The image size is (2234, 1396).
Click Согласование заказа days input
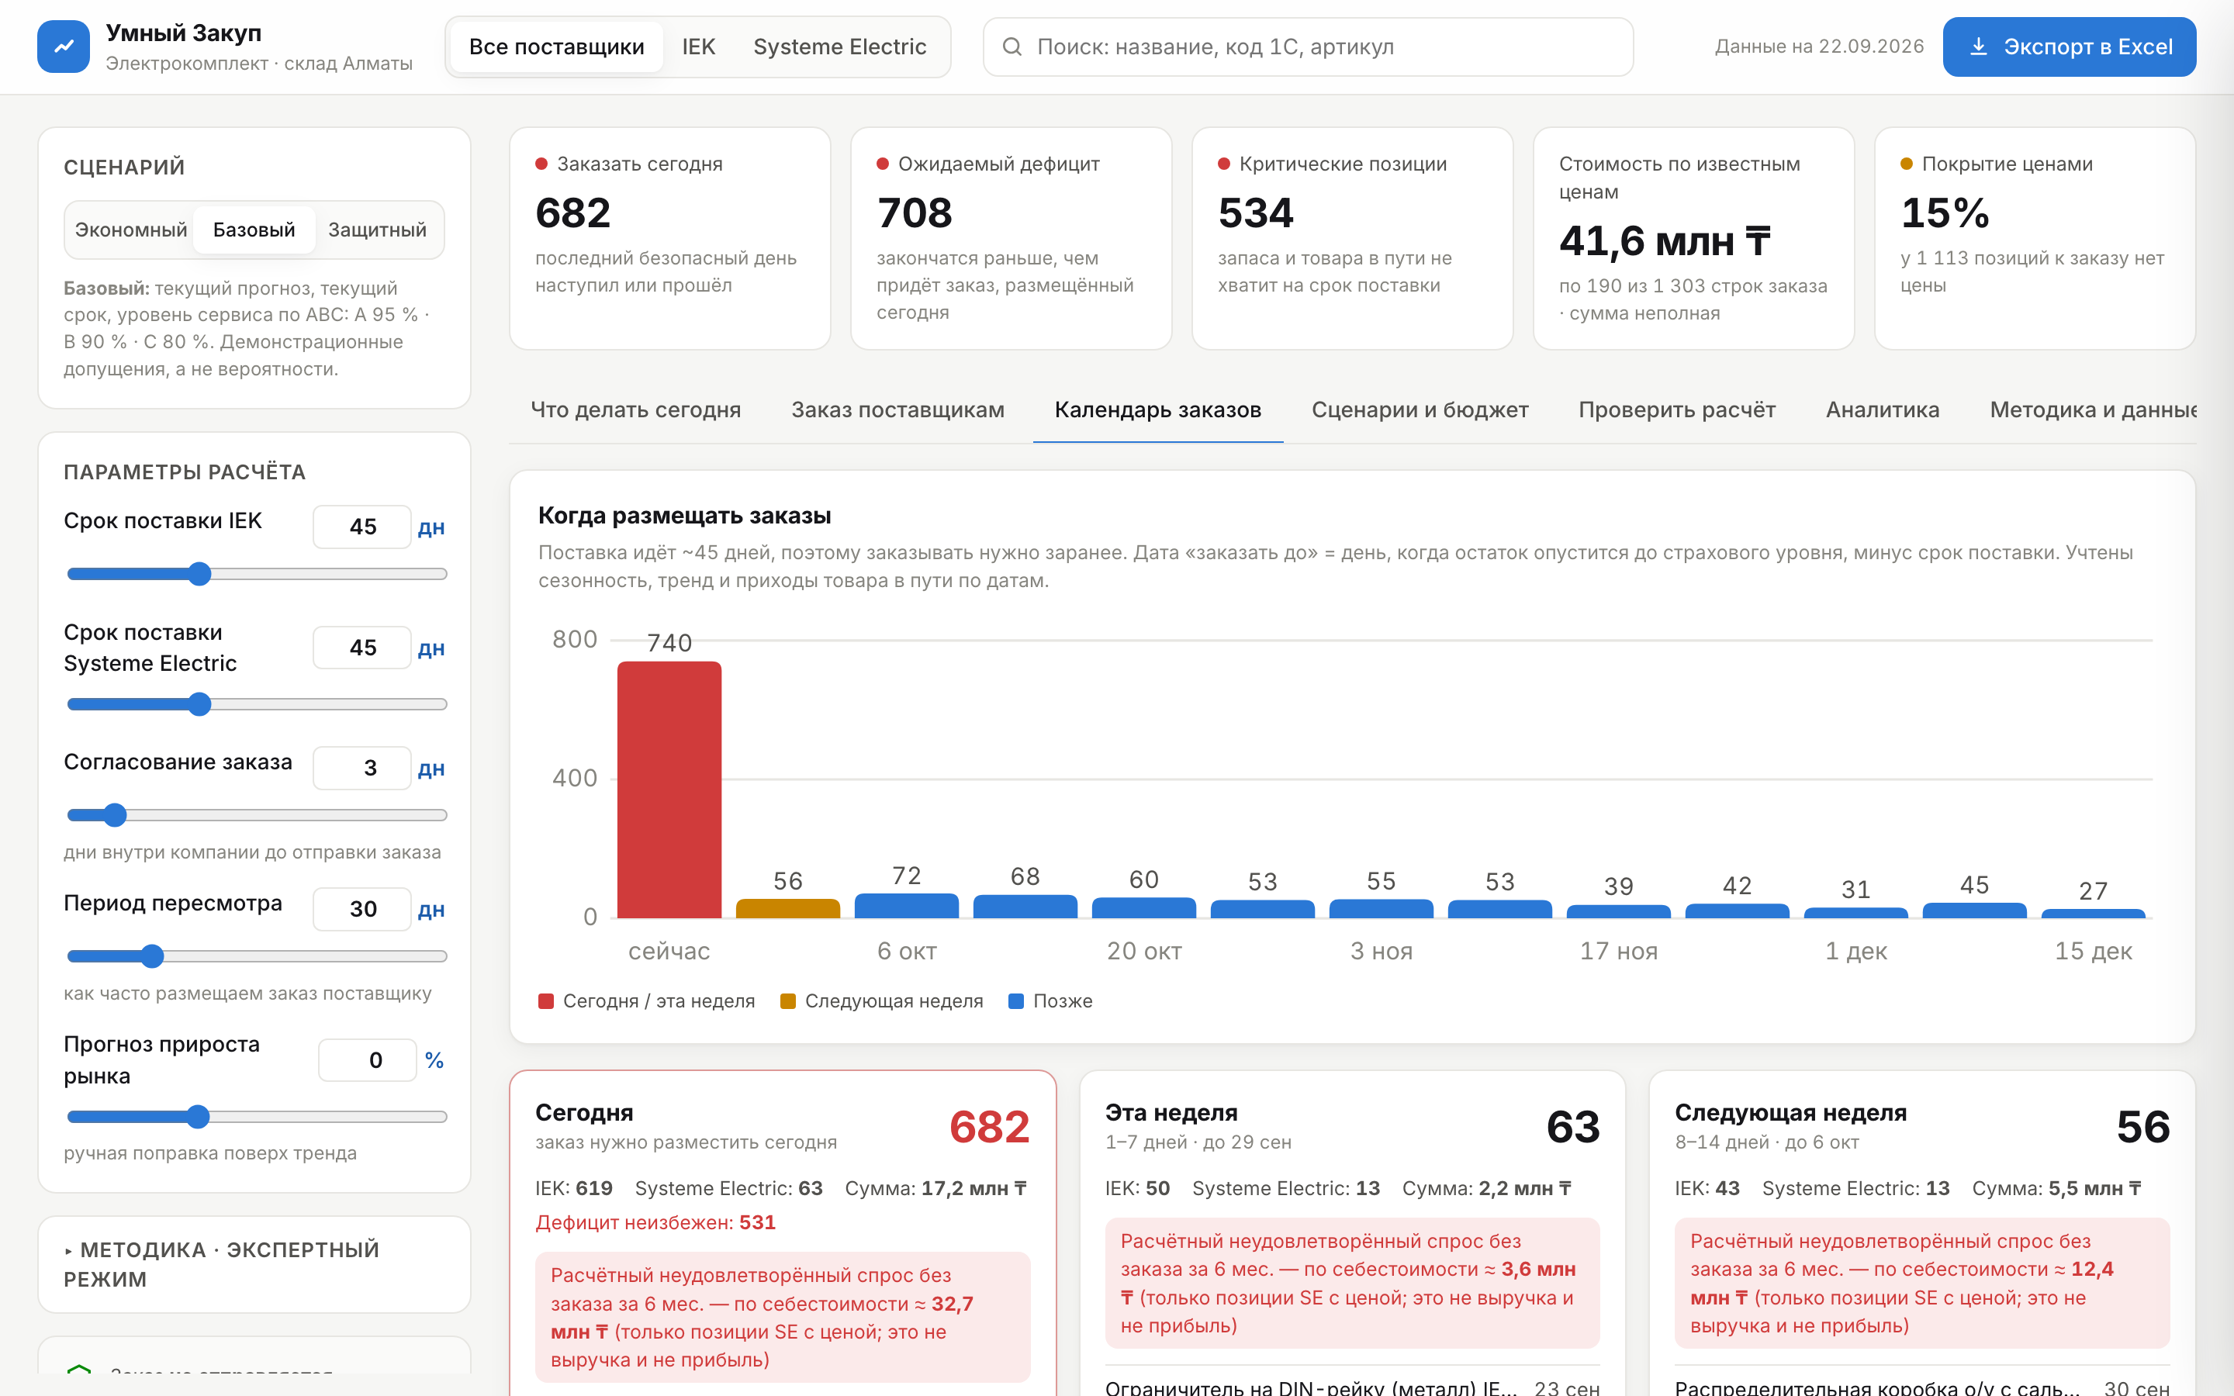coord(362,768)
